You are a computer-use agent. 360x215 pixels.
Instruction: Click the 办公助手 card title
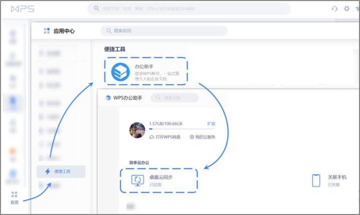144,67
